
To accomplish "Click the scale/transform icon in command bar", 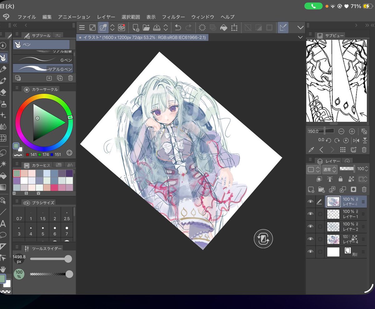I will coord(234,28).
